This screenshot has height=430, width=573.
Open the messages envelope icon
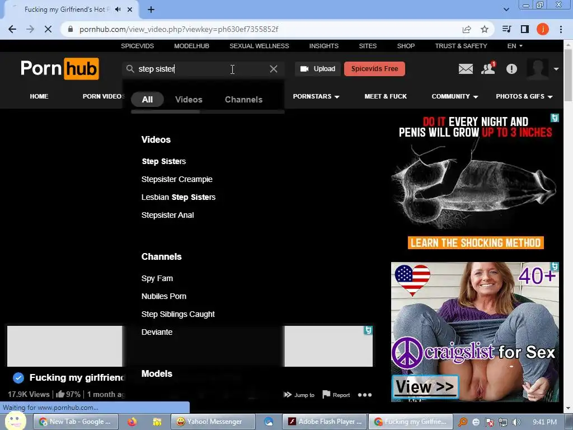[466, 69]
